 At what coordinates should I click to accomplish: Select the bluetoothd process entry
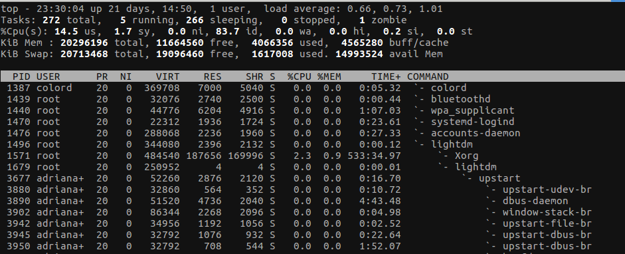coord(460,99)
